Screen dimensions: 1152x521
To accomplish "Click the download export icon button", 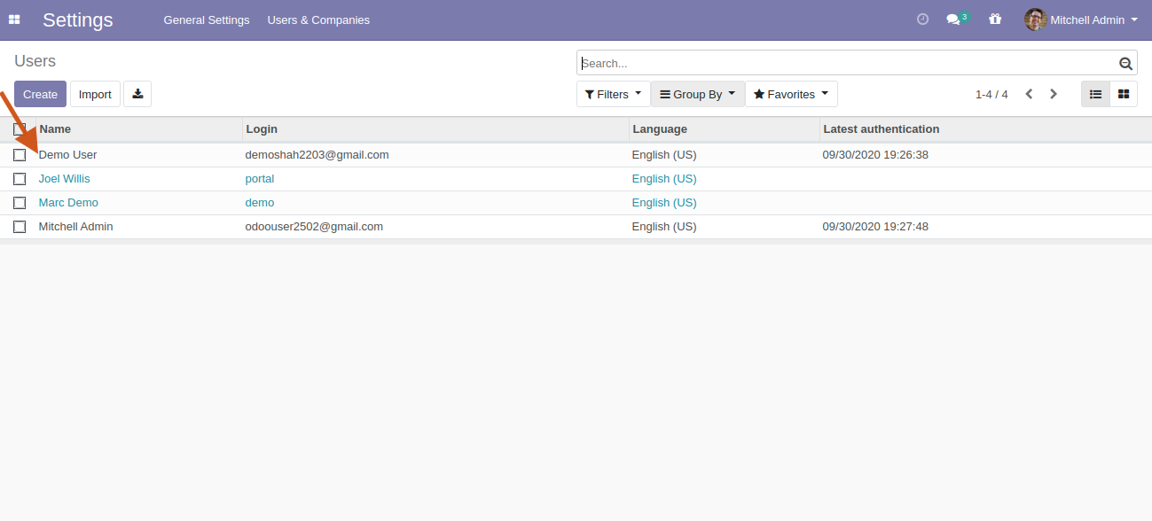I will pyautogui.click(x=137, y=94).
